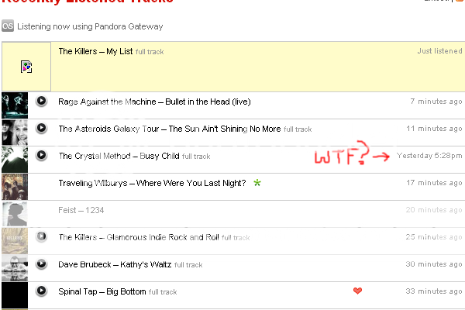Image resolution: width=465 pixels, height=310 pixels.
Task: Open Feist artist thumbnail
Action: 15,214
